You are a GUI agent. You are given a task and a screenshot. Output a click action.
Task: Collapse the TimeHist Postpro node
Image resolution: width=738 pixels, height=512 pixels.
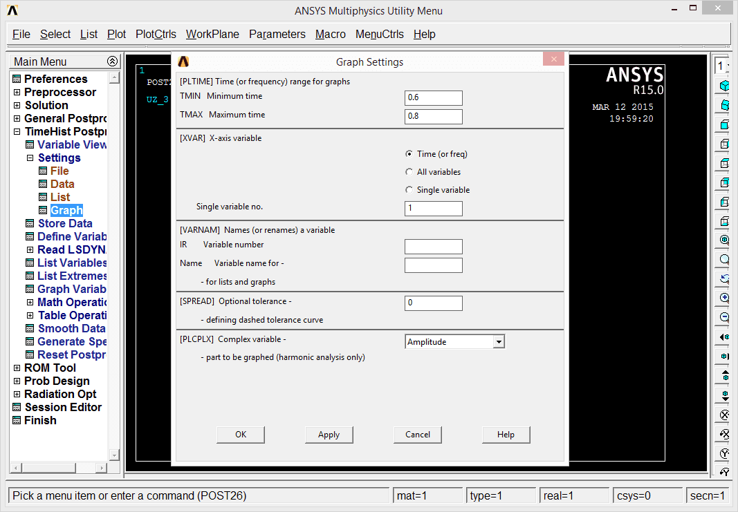point(17,132)
